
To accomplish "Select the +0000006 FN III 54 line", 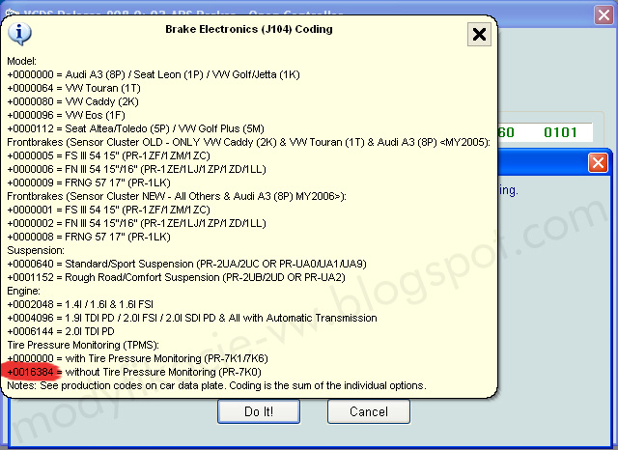I will [137, 169].
